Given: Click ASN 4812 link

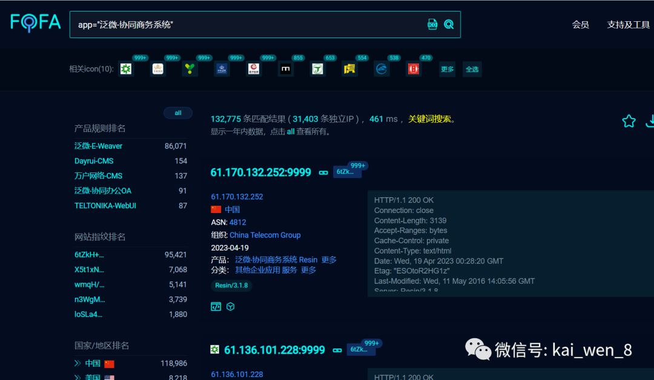Looking at the screenshot, I should click(238, 223).
